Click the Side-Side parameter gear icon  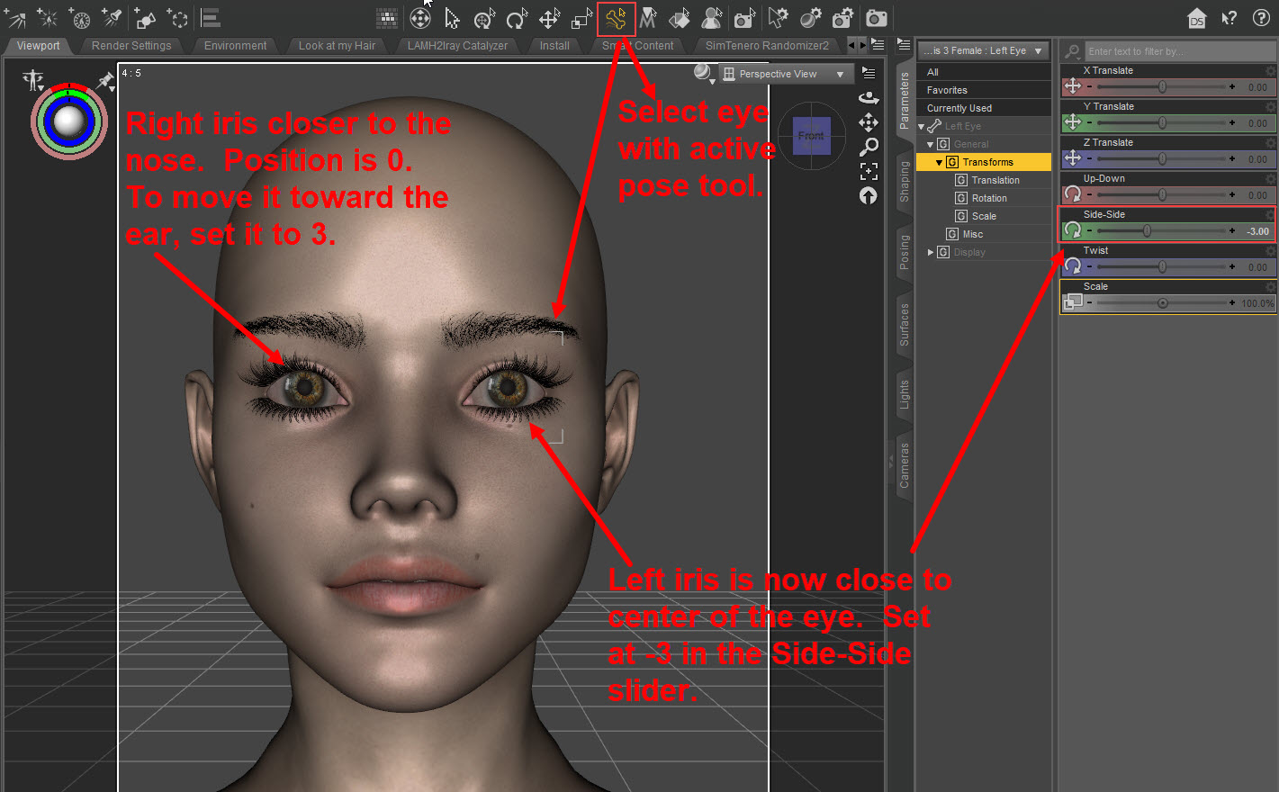(x=1270, y=215)
